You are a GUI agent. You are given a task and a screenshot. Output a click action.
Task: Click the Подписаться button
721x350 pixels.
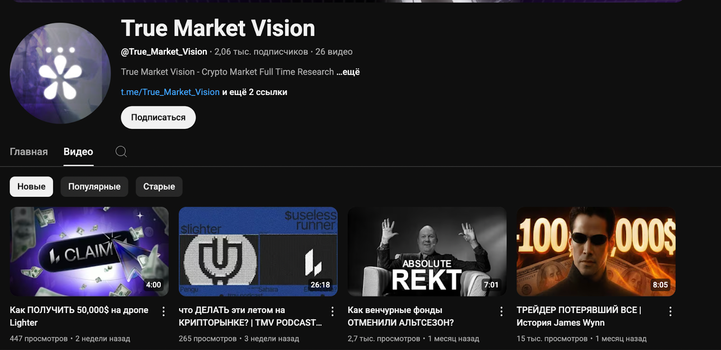(x=158, y=118)
